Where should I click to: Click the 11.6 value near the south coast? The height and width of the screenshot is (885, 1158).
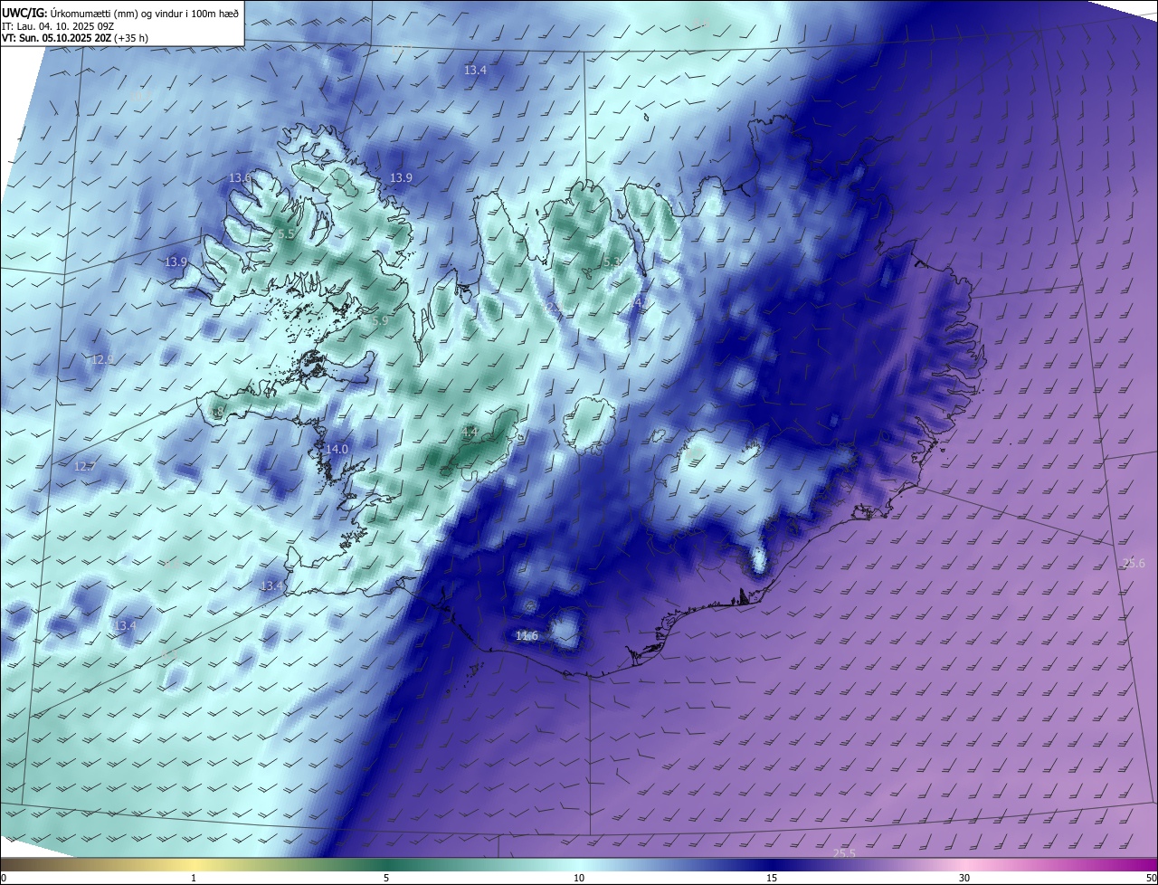click(527, 636)
